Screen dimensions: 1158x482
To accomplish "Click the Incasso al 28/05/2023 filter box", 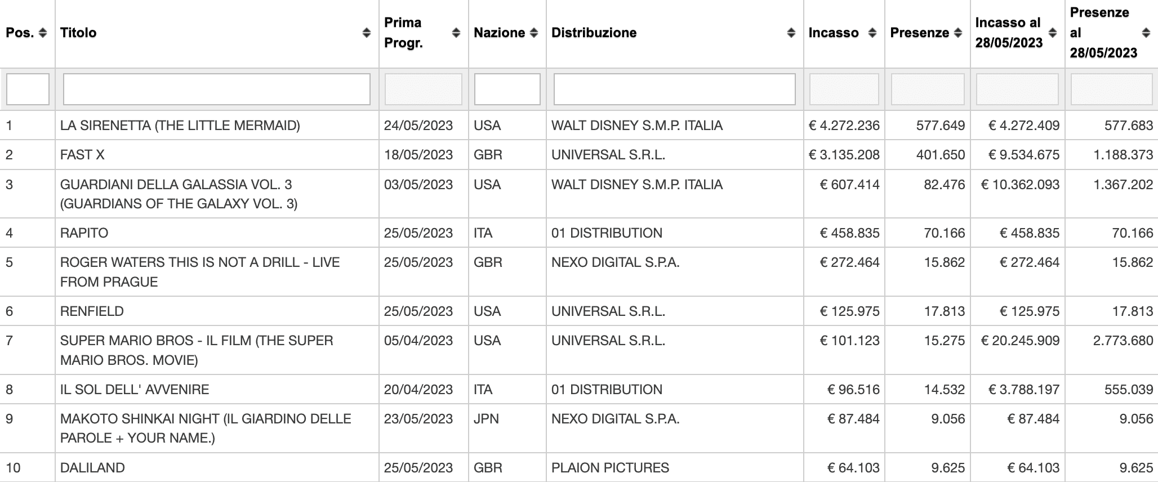I will [1018, 89].
